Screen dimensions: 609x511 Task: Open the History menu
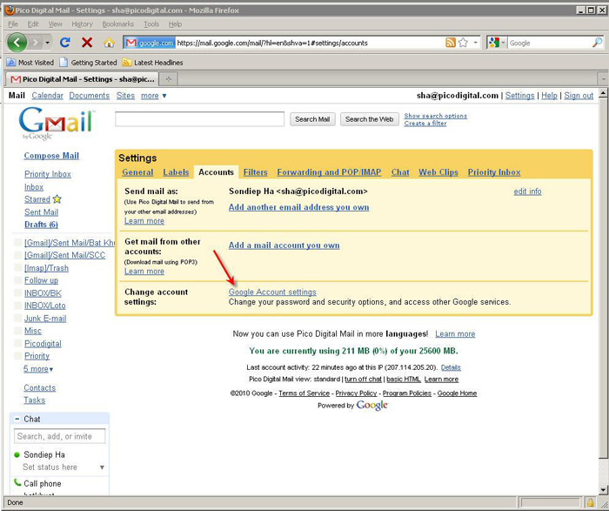coord(82,24)
